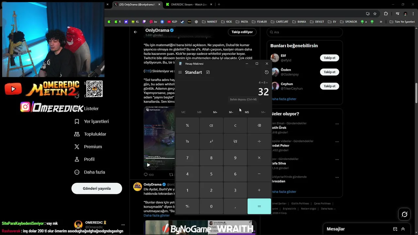Open Profil in sidebar
This screenshot has width=418, height=235.
tap(85, 159)
